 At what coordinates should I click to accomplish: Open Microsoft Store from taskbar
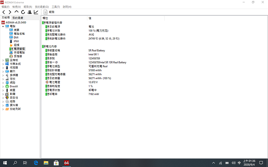click(x=56, y=163)
